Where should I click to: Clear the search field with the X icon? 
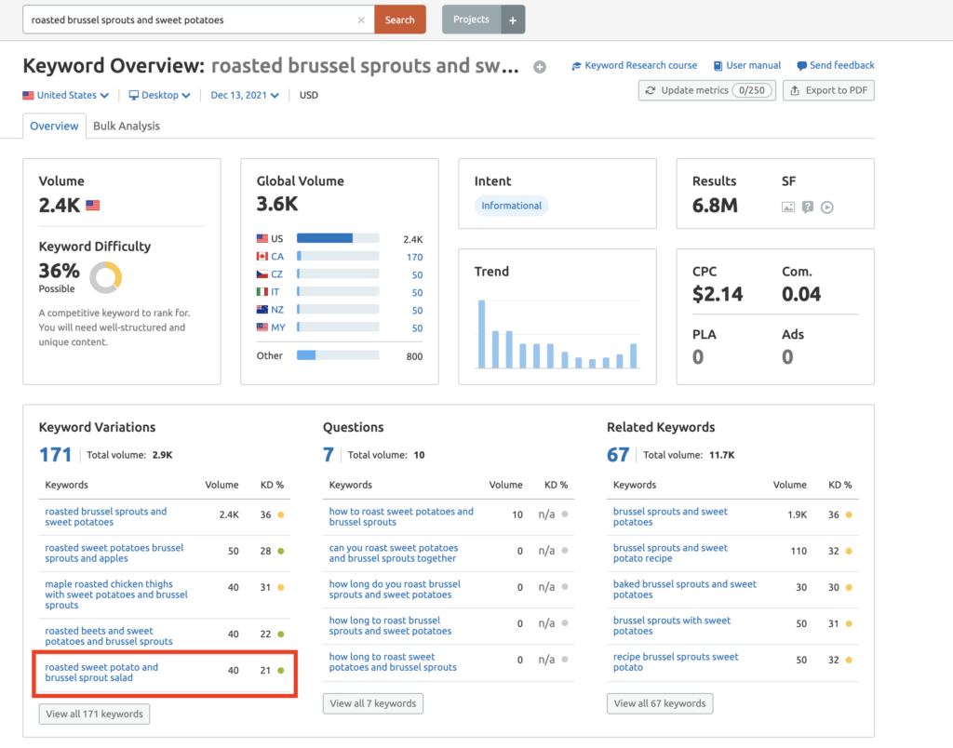pyautogui.click(x=361, y=20)
